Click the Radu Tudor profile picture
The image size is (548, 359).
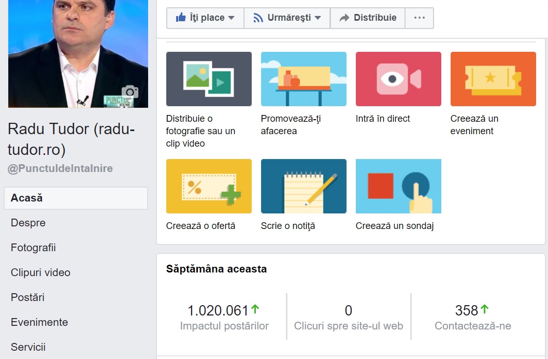point(67,52)
